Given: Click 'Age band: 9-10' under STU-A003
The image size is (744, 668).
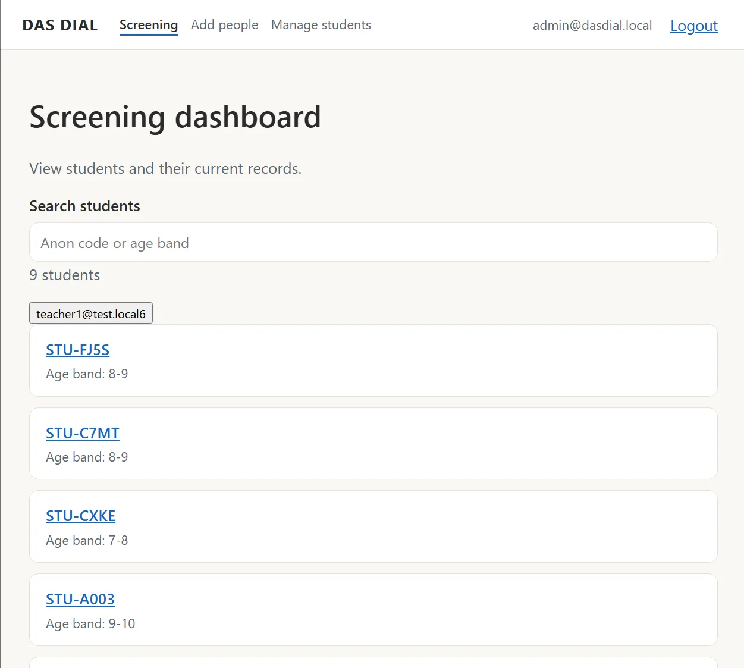Looking at the screenshot, I should click(x=90, y=623).
